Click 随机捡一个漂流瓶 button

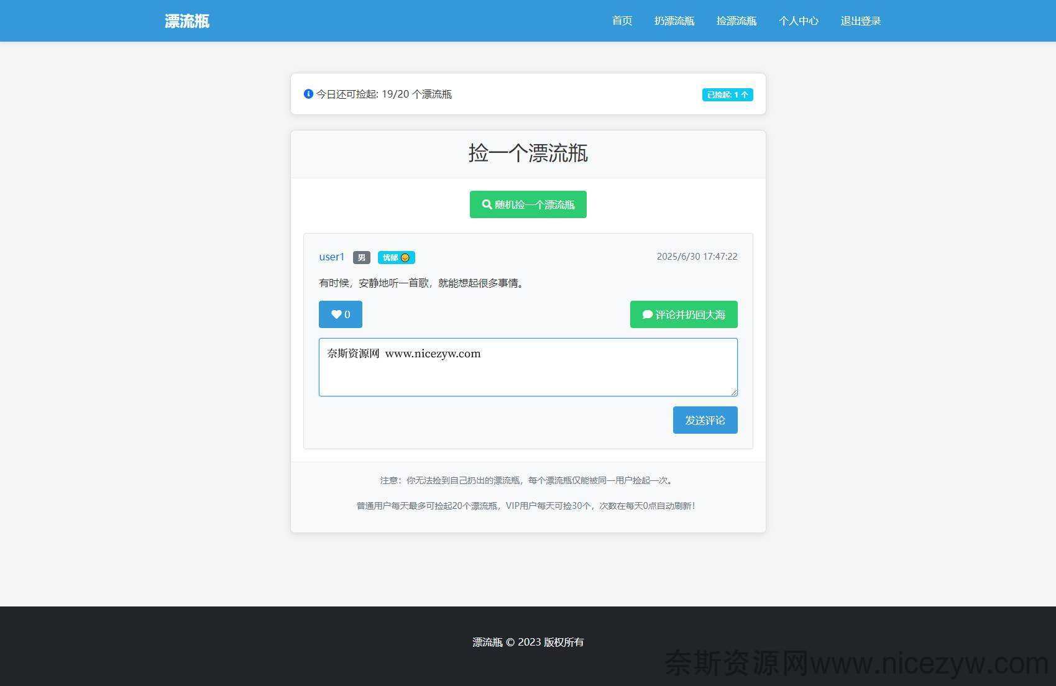point(528,204)
